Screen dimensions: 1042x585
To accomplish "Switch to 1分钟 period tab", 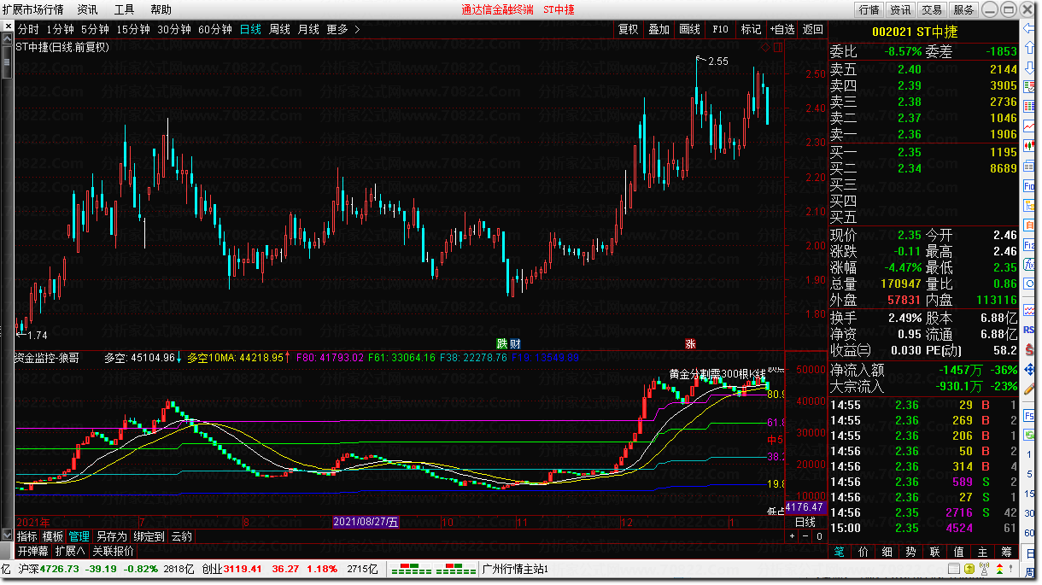I will pyautogui.click(x=62, y=29).
